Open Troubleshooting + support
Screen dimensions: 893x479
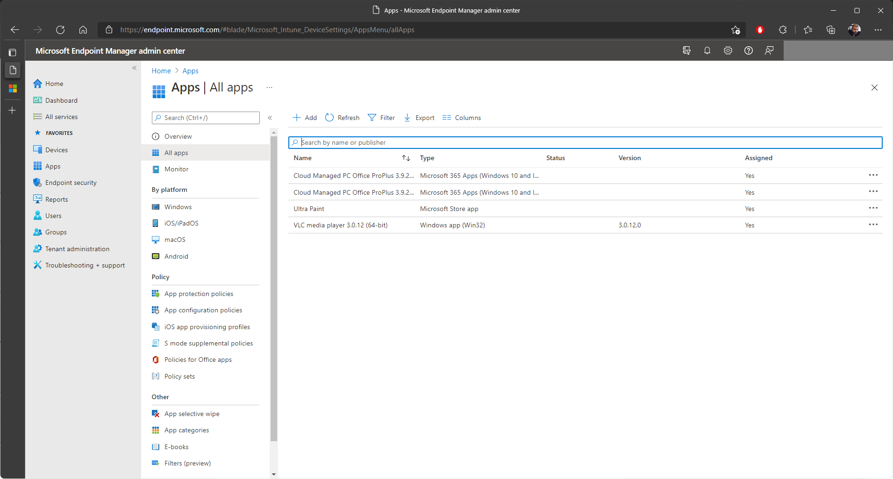click(79, 265)
